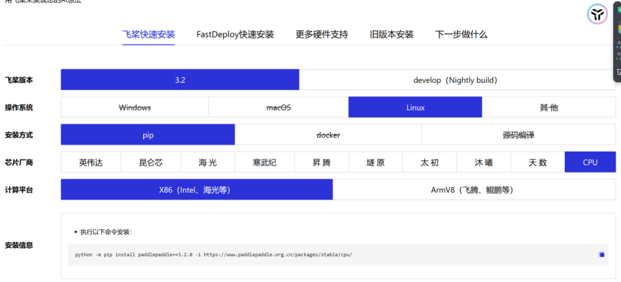Viewport: 621px width, 282px height.
Task: Choose pip install method
Action: coord(148,135)
